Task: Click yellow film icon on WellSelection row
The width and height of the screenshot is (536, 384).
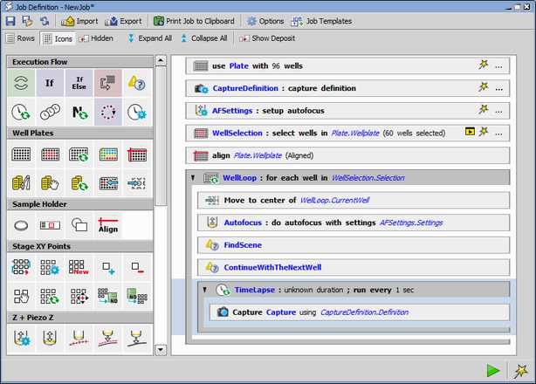Action: click(470, 132)
